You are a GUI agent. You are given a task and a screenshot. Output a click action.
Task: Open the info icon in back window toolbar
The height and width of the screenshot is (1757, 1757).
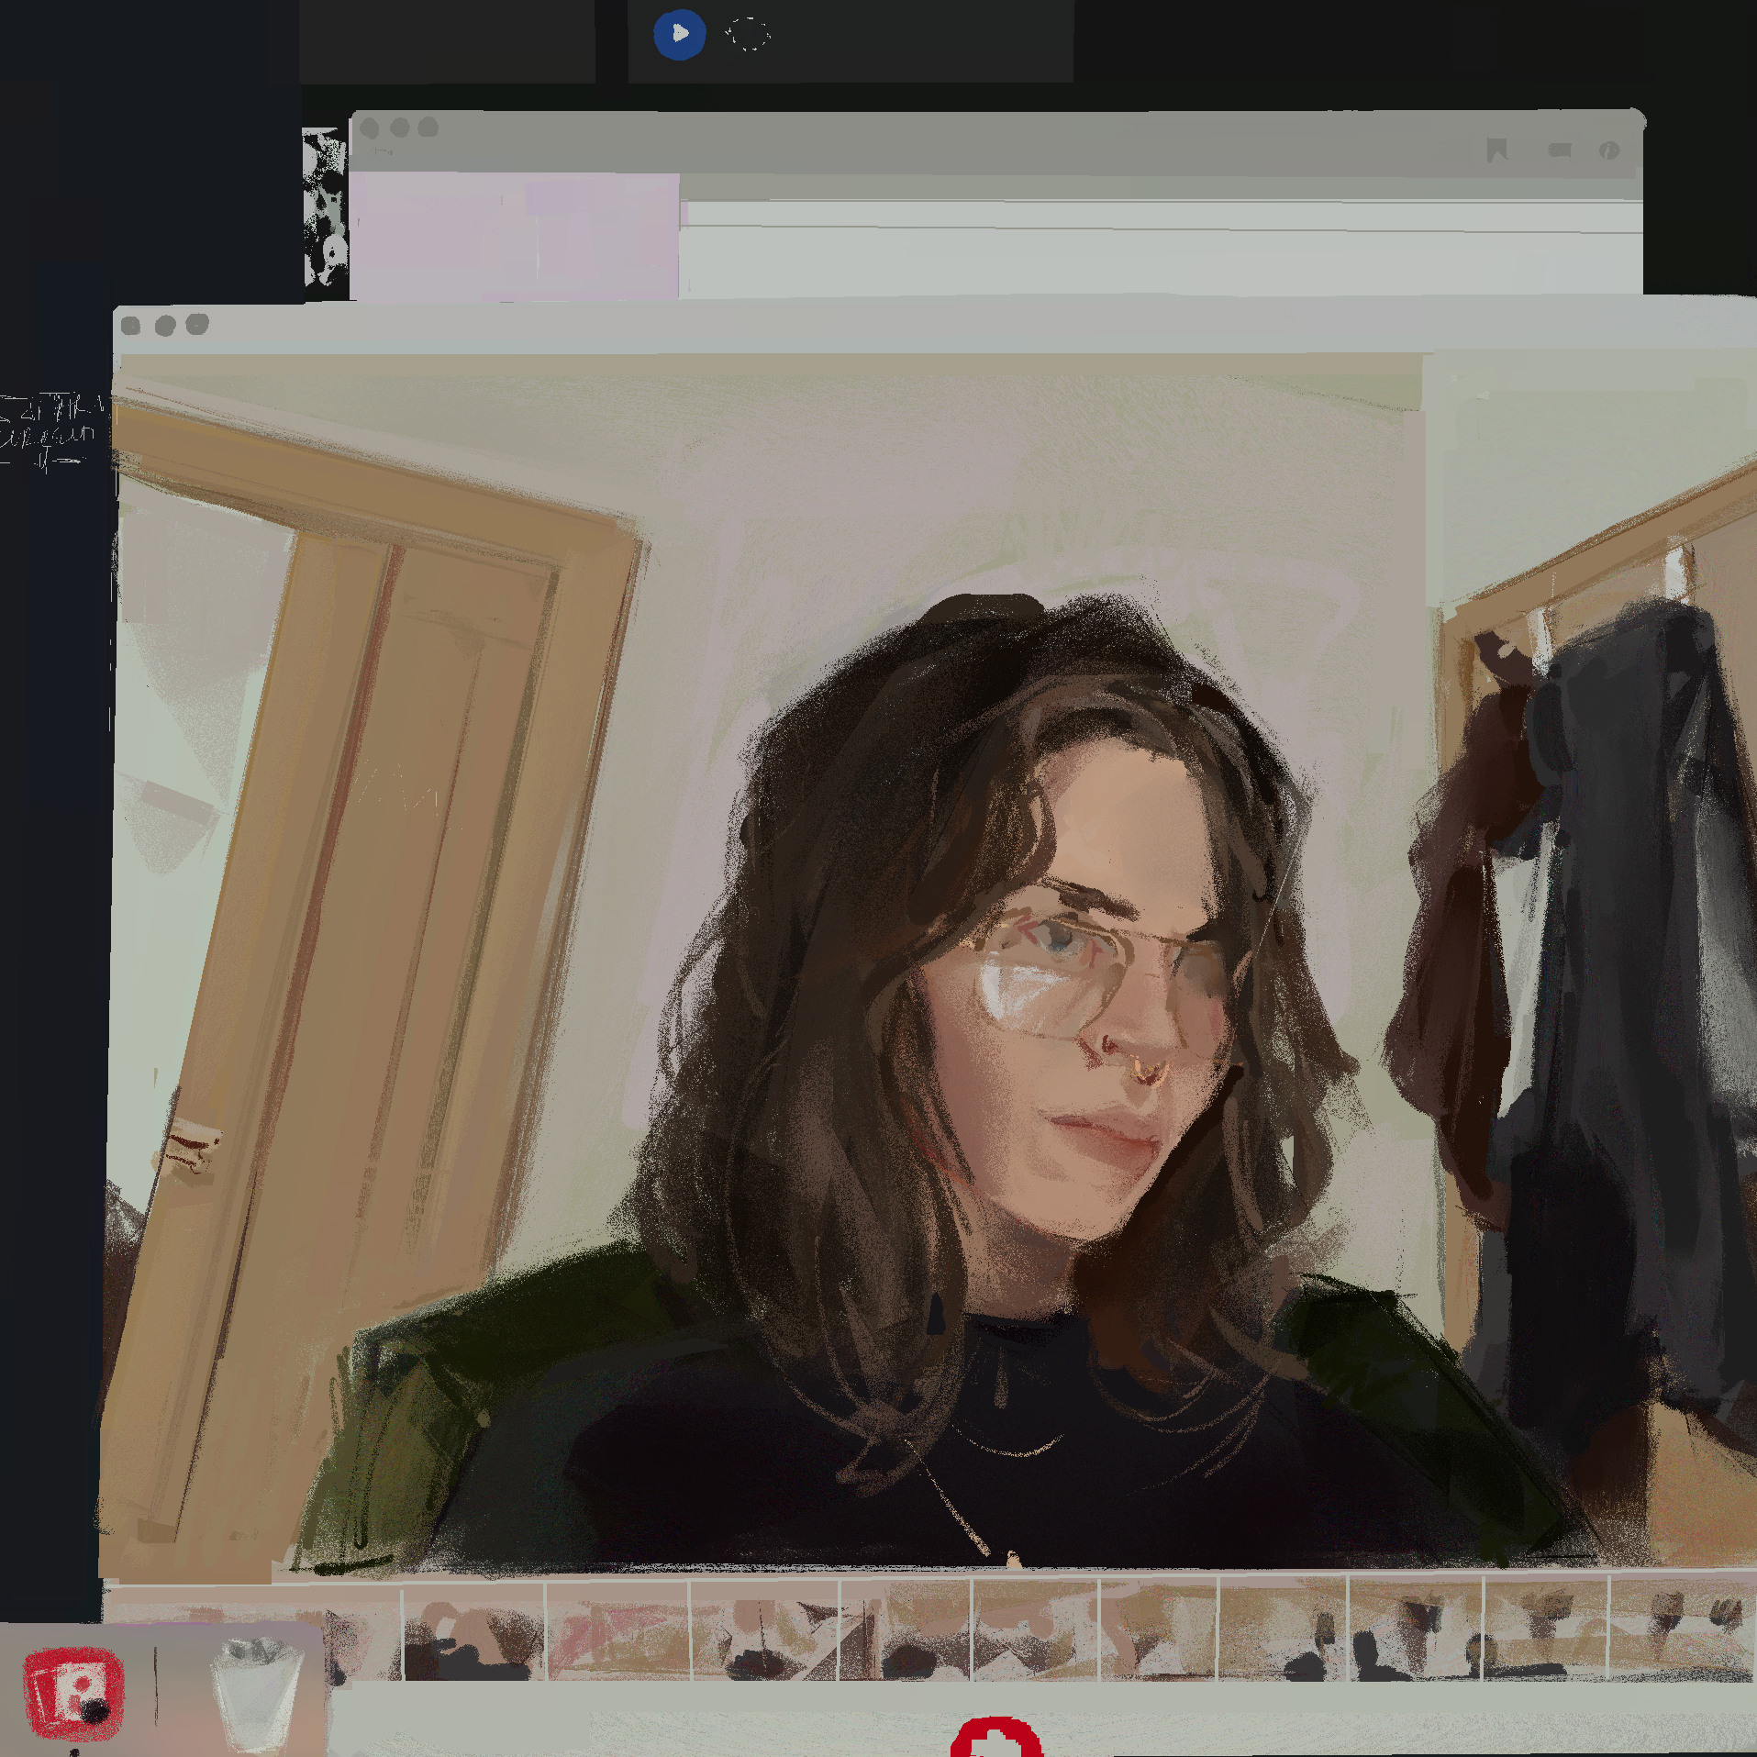pos(1608,150)
